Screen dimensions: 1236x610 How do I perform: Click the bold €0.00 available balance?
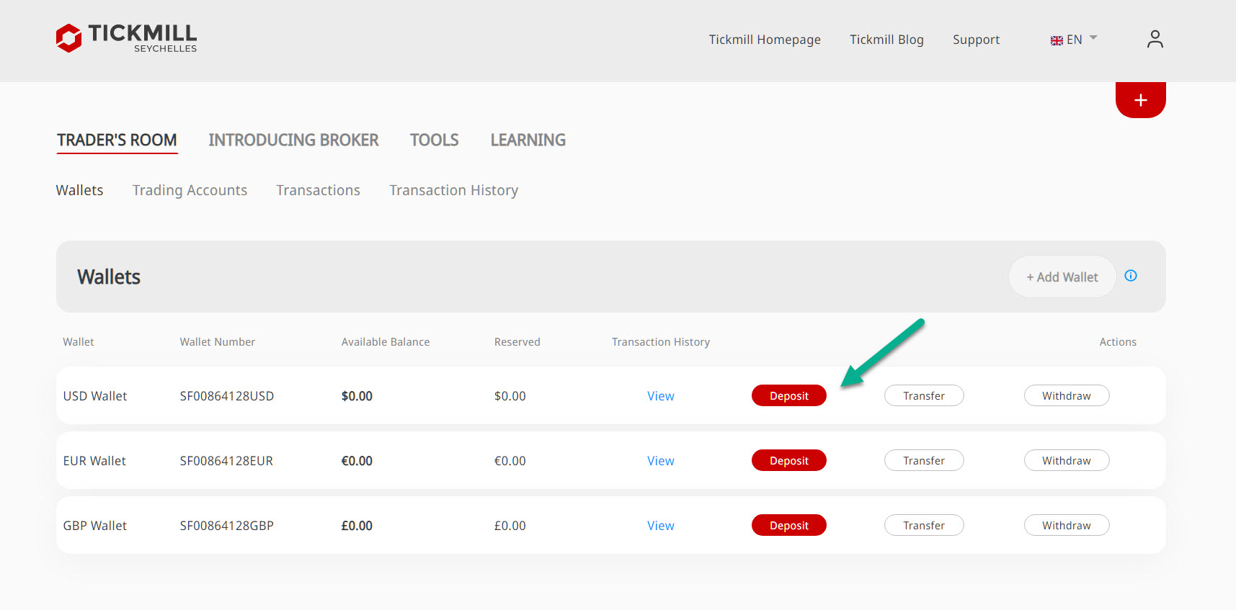[357, 461]
